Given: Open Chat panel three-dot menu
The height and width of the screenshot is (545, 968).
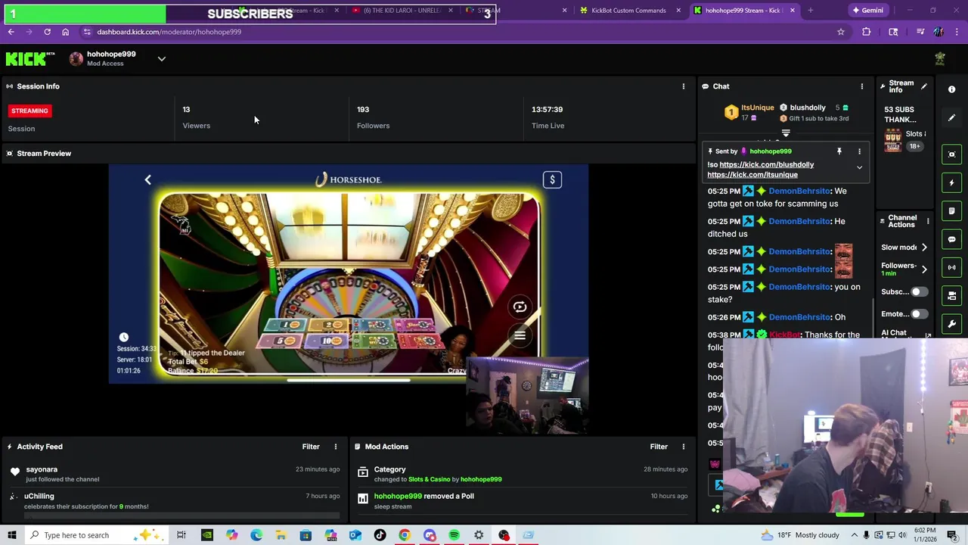Looking at the screenshot, I should click(861, 86).
